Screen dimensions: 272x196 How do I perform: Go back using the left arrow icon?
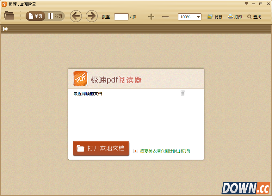pos(76,16)
